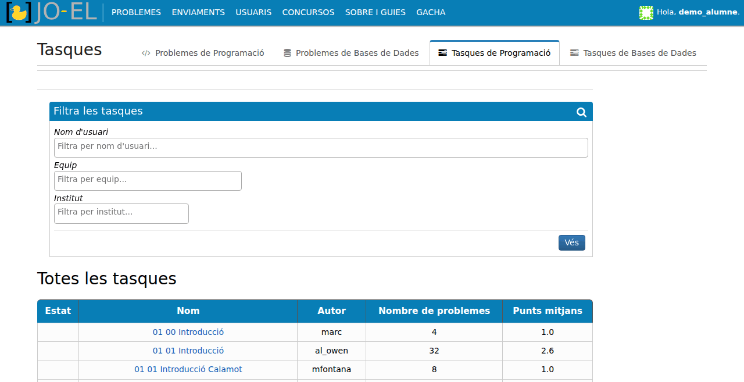Open the PROBLEMES menu
Image resolution: width=744 pixels, height=382 pixels.
pyautogui.click(x=136, y=12)
